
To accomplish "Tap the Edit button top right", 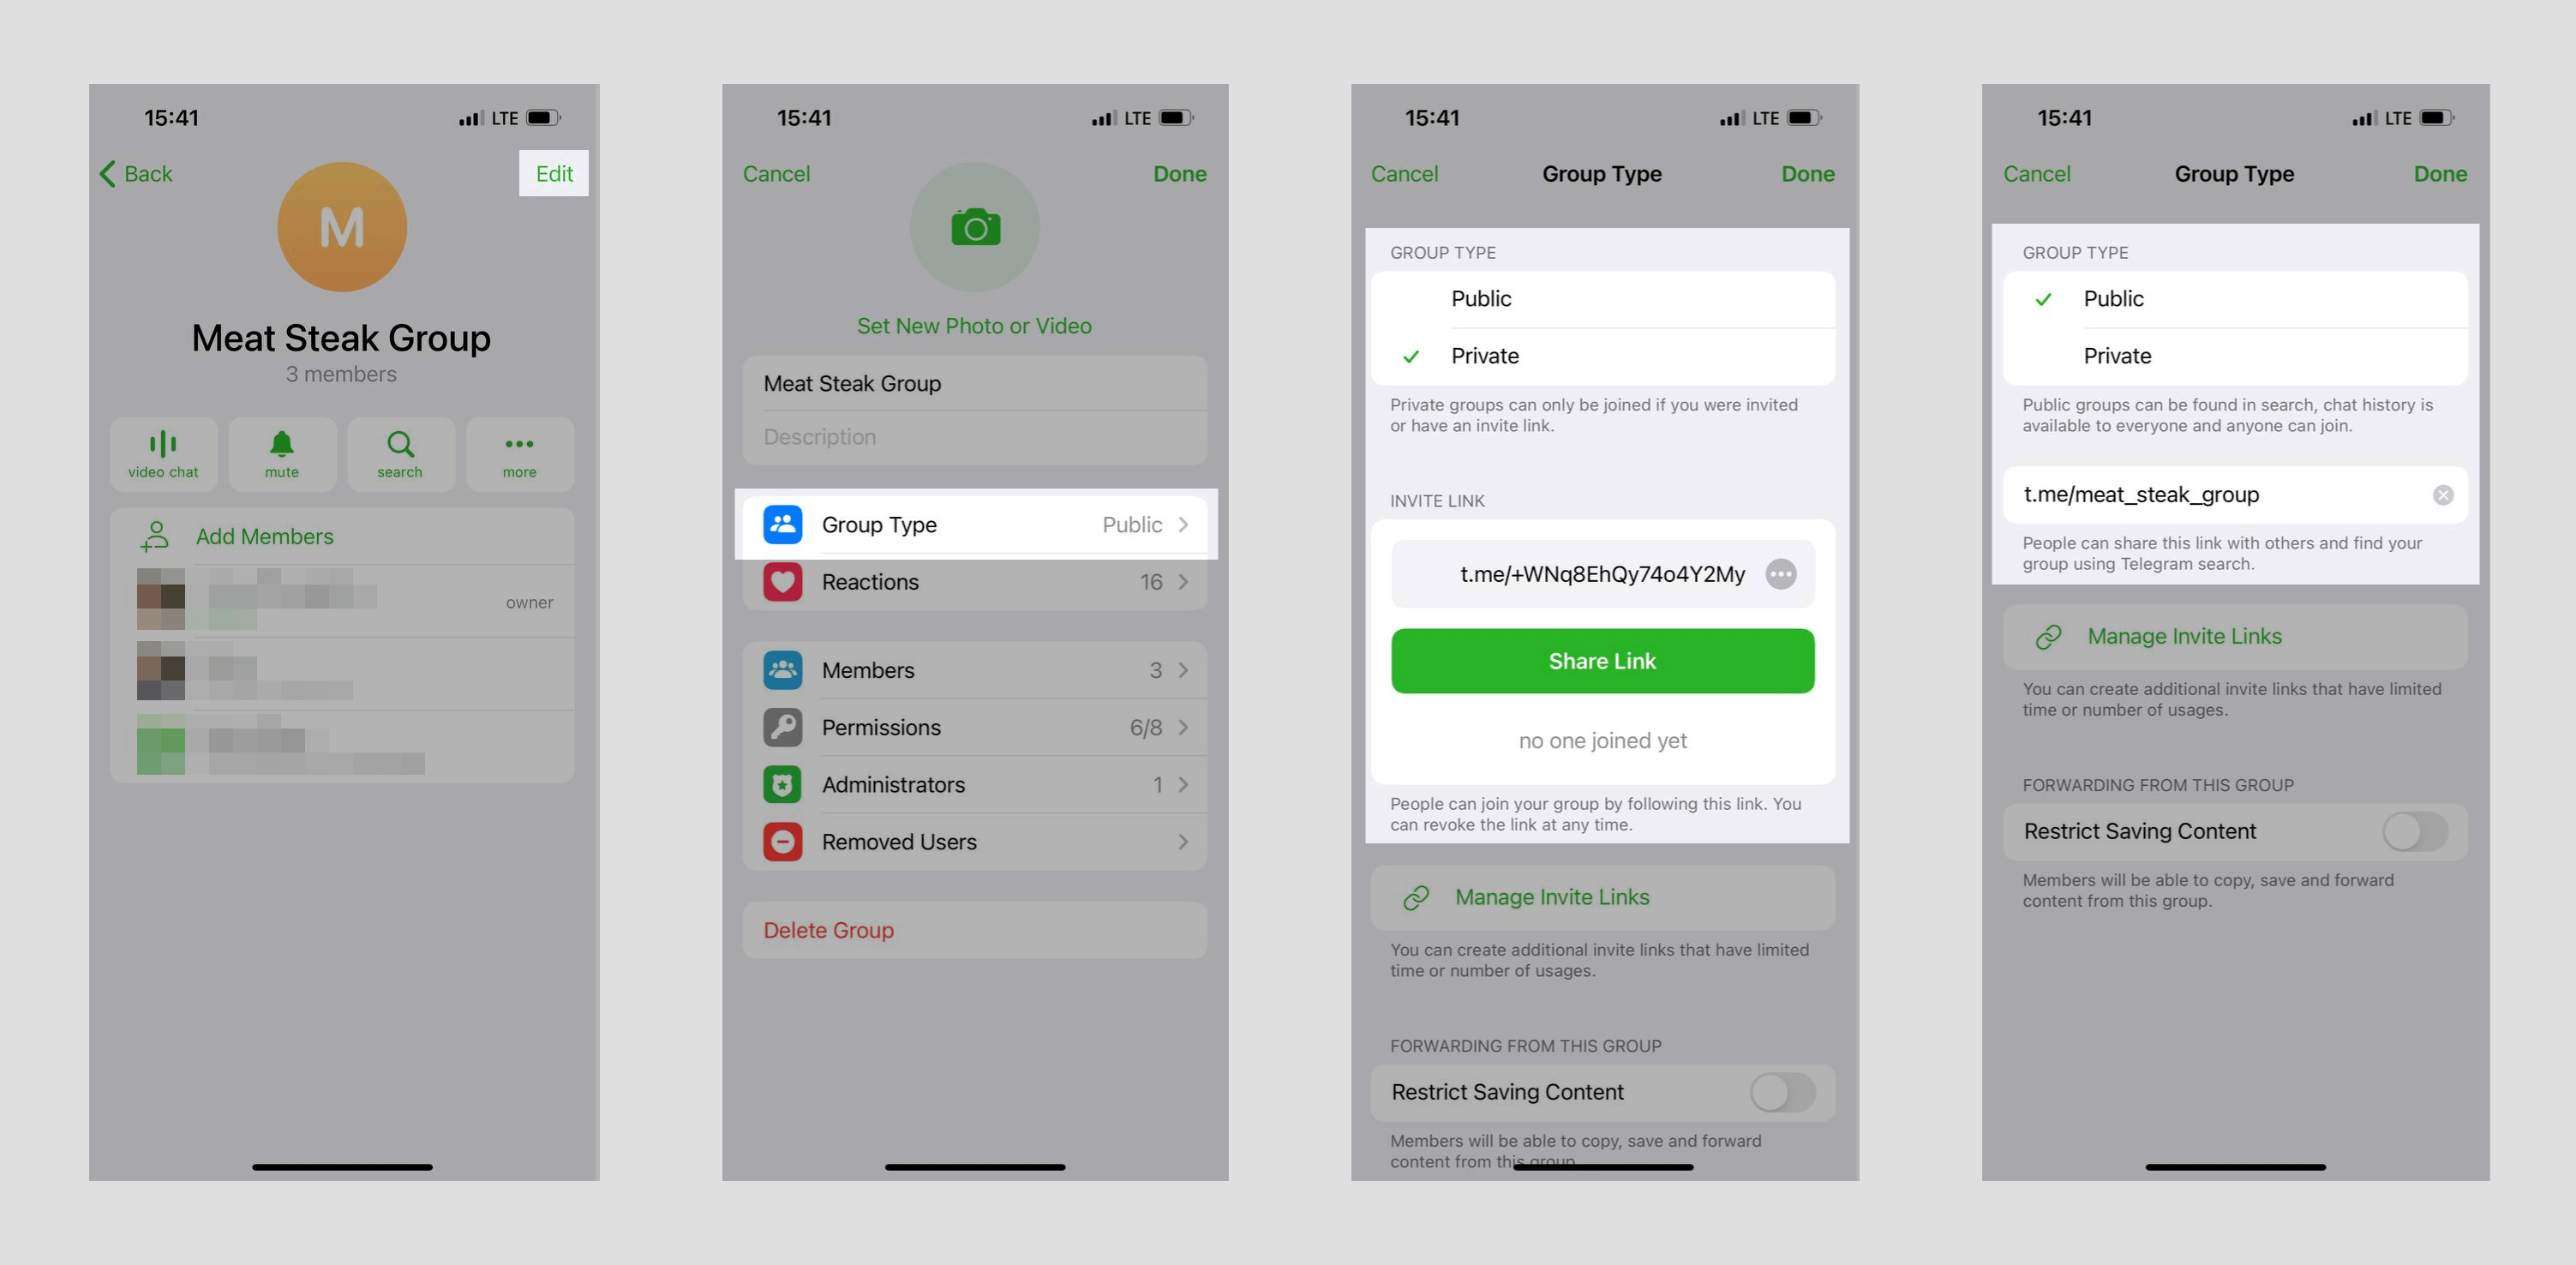I will (x=554, y=172).
